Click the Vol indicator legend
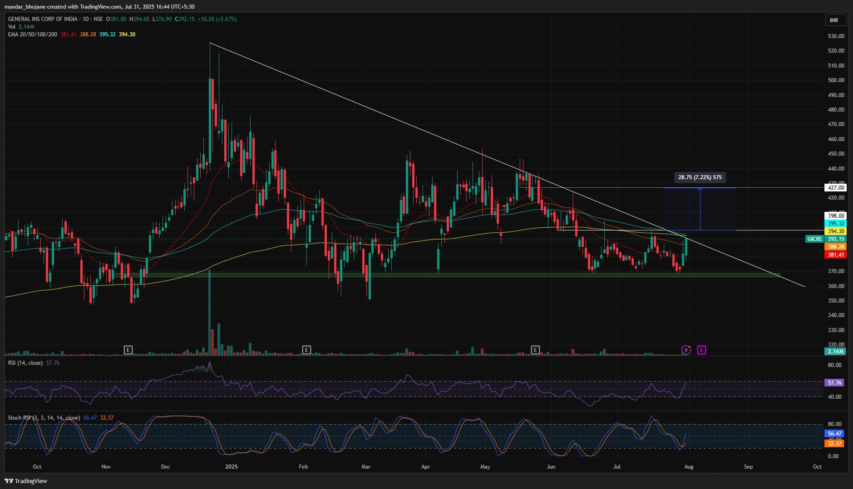The width and height of the screenshot is (853, 489). [12, 27]
